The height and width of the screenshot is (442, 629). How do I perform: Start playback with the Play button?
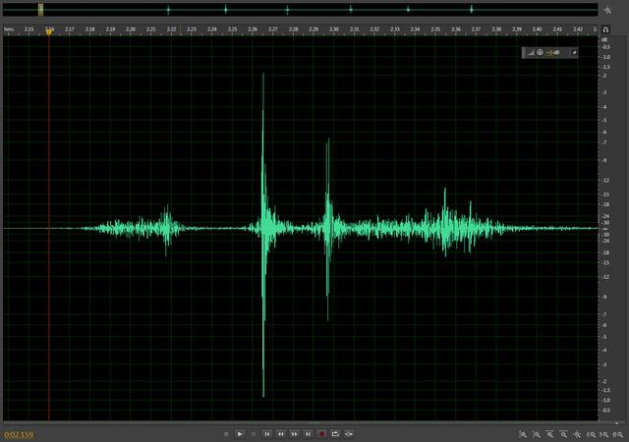click(240, 434)
